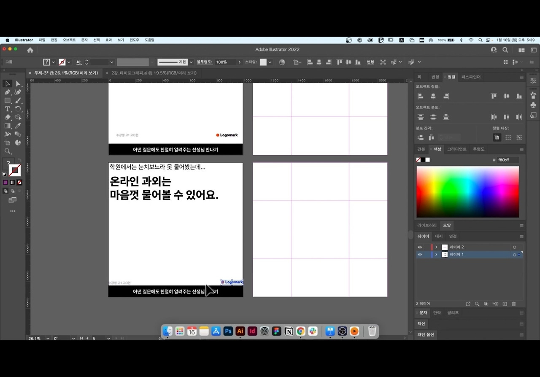
Task: Select the Gradient tool
Action: 8,126
